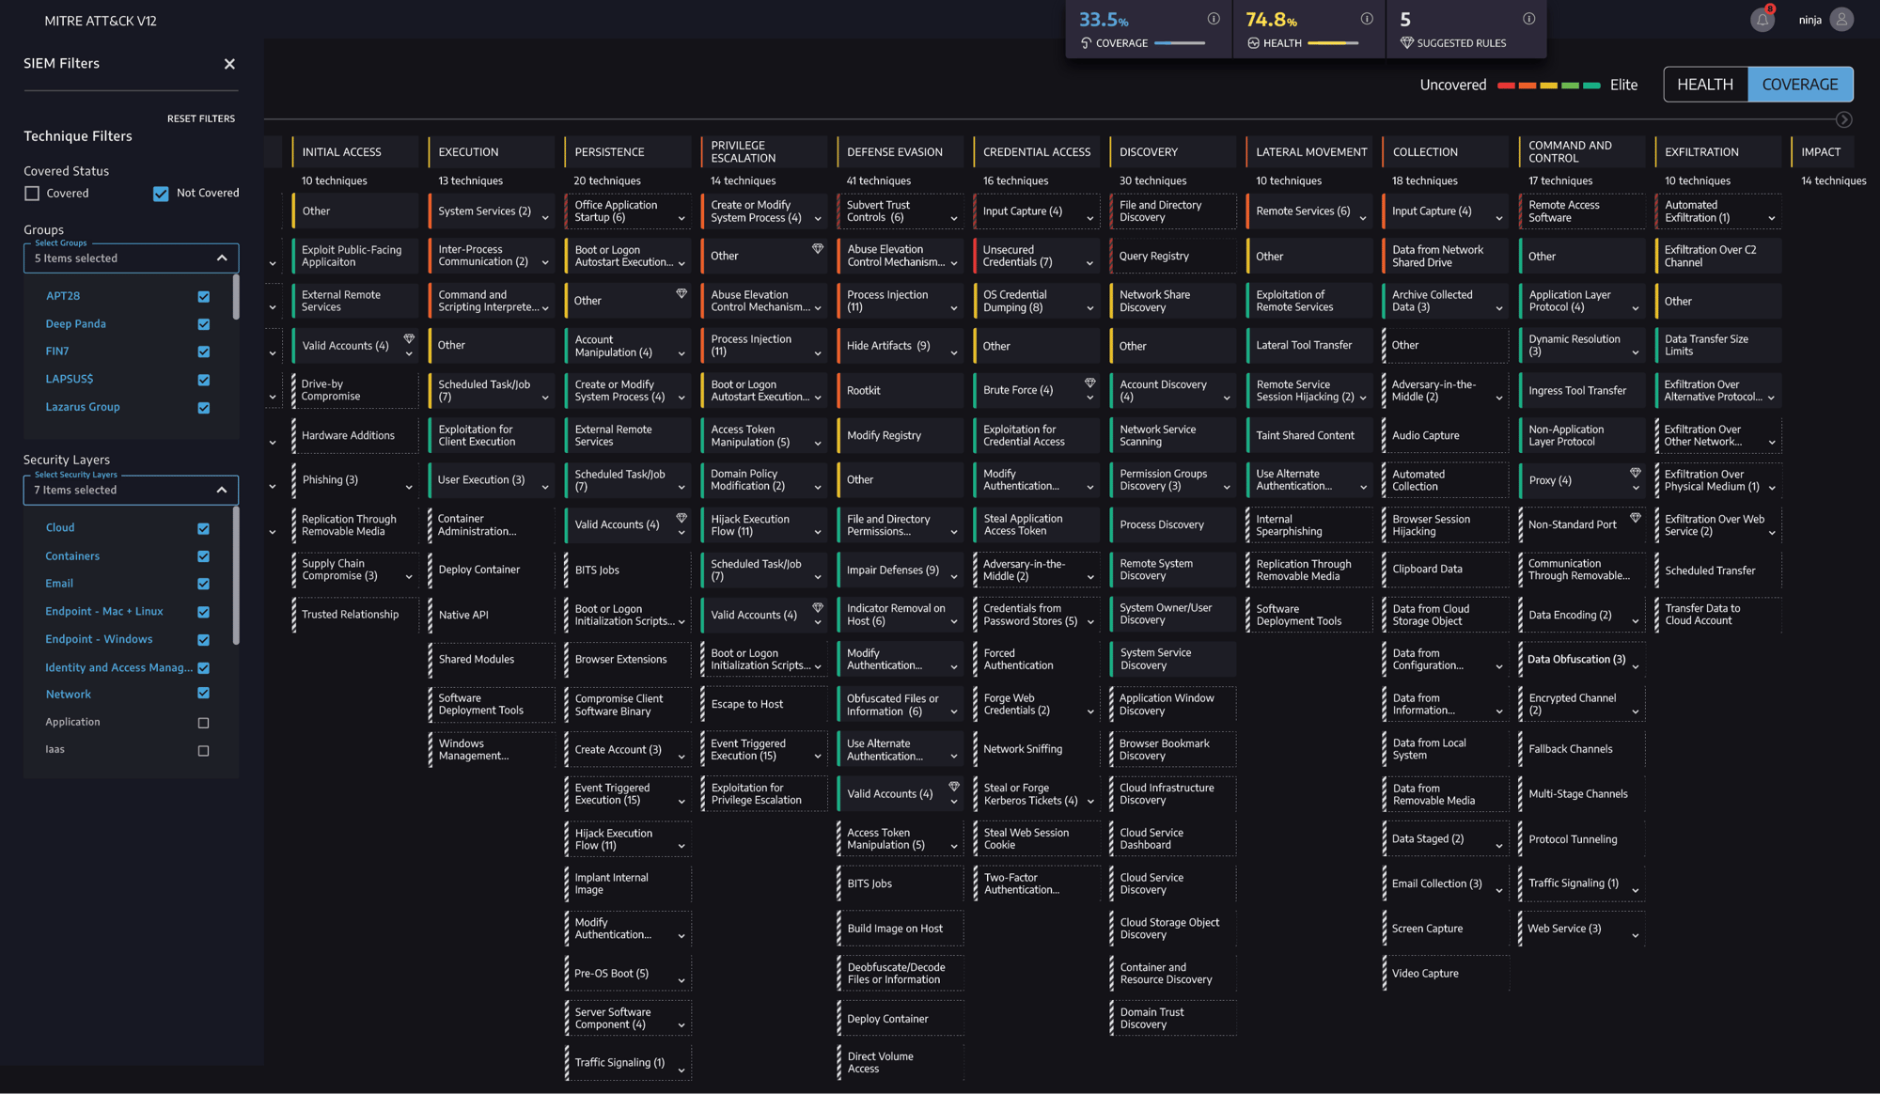The image size is (1880, 1094).
Task: Click diamond icon on Defense Evasion Valid Accounts
Action: [954, 787]
